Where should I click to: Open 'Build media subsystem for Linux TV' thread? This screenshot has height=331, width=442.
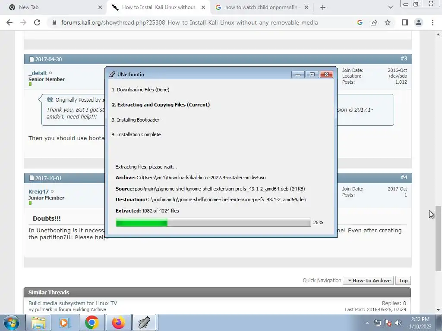[x=73, y=303]
